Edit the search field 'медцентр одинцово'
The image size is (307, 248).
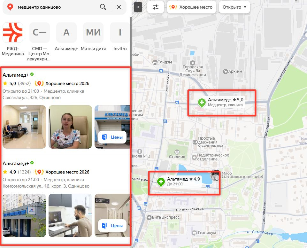pos(57,7)
